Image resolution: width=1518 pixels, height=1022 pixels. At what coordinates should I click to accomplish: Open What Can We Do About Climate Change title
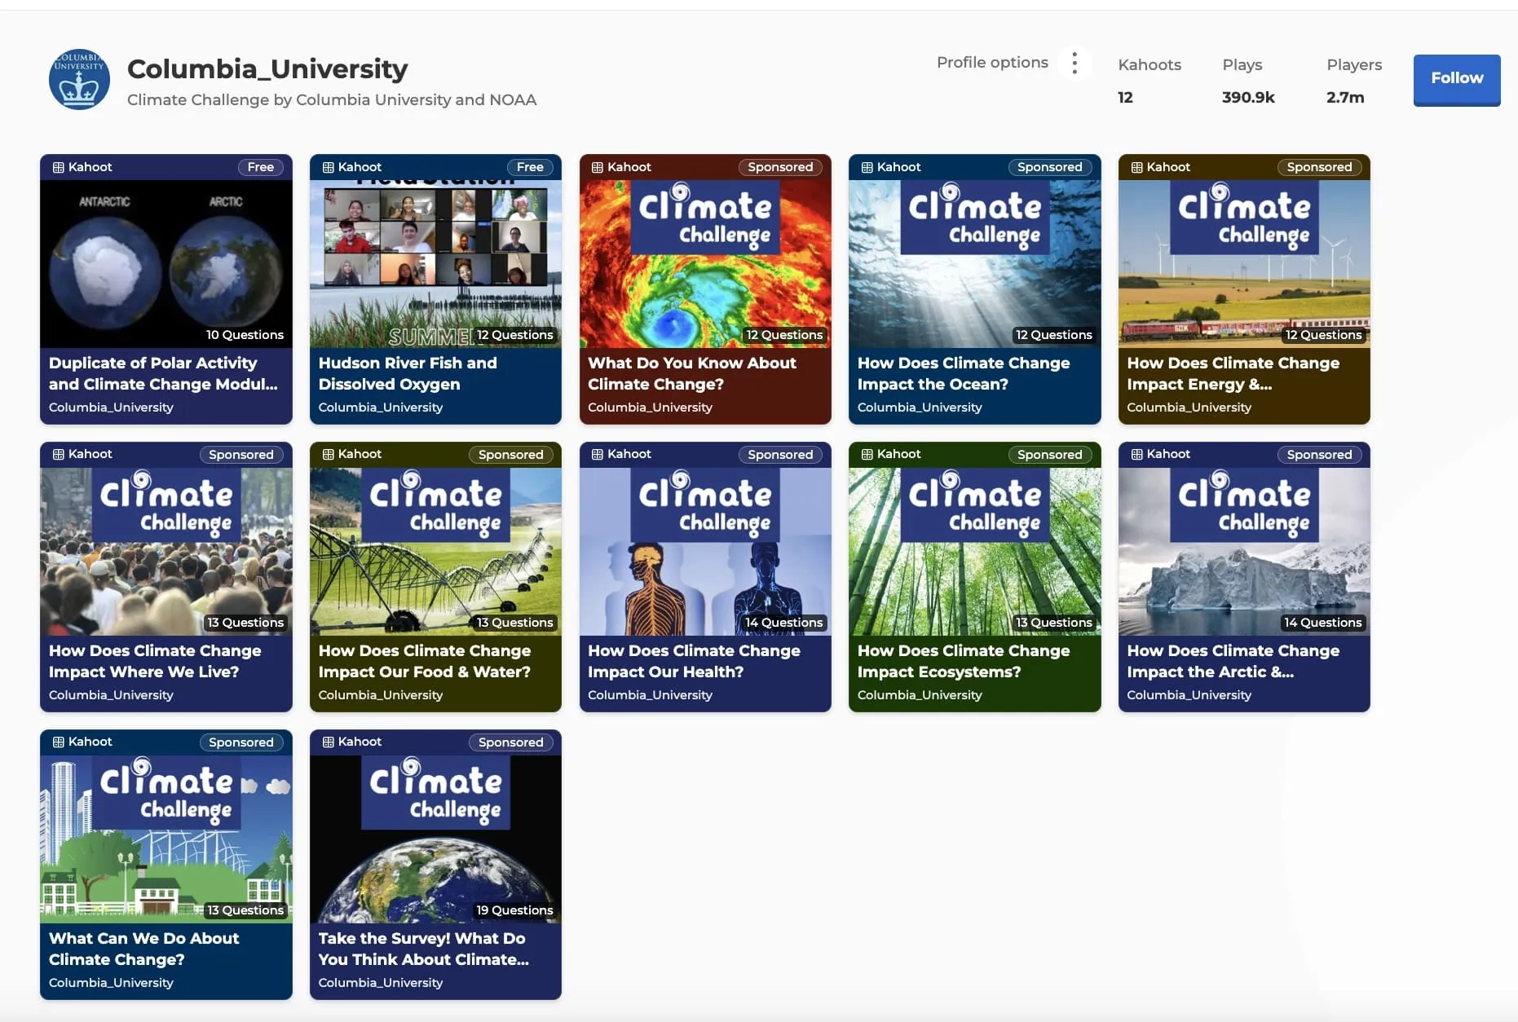coord(143,949)
